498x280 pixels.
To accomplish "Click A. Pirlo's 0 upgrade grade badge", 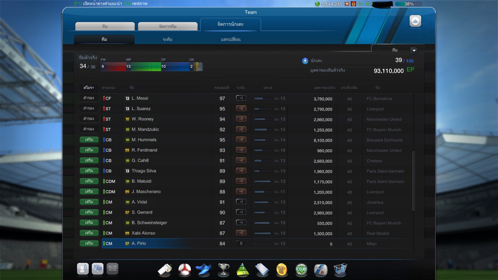I will (241, 243).
